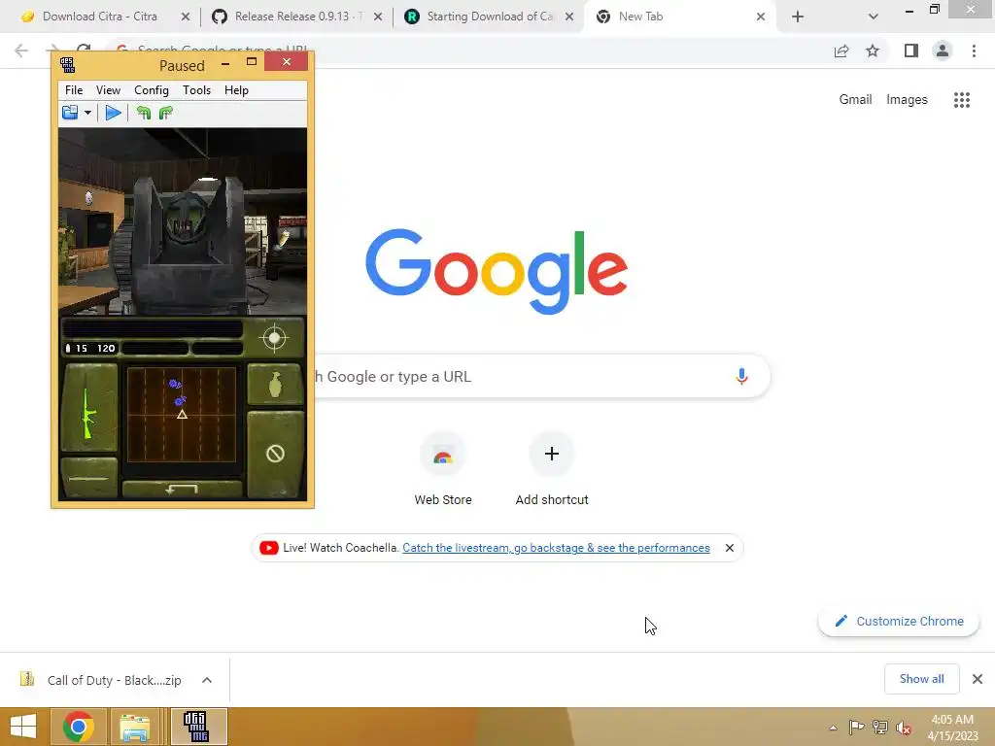Image resolution: width=995 pixels, height=746 pixels.
Task: Click the share this page icon
Action: (x=841, y=51)
